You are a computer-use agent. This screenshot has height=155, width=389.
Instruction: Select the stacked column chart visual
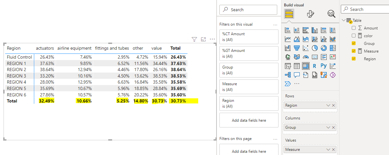[x=297, y=30]
